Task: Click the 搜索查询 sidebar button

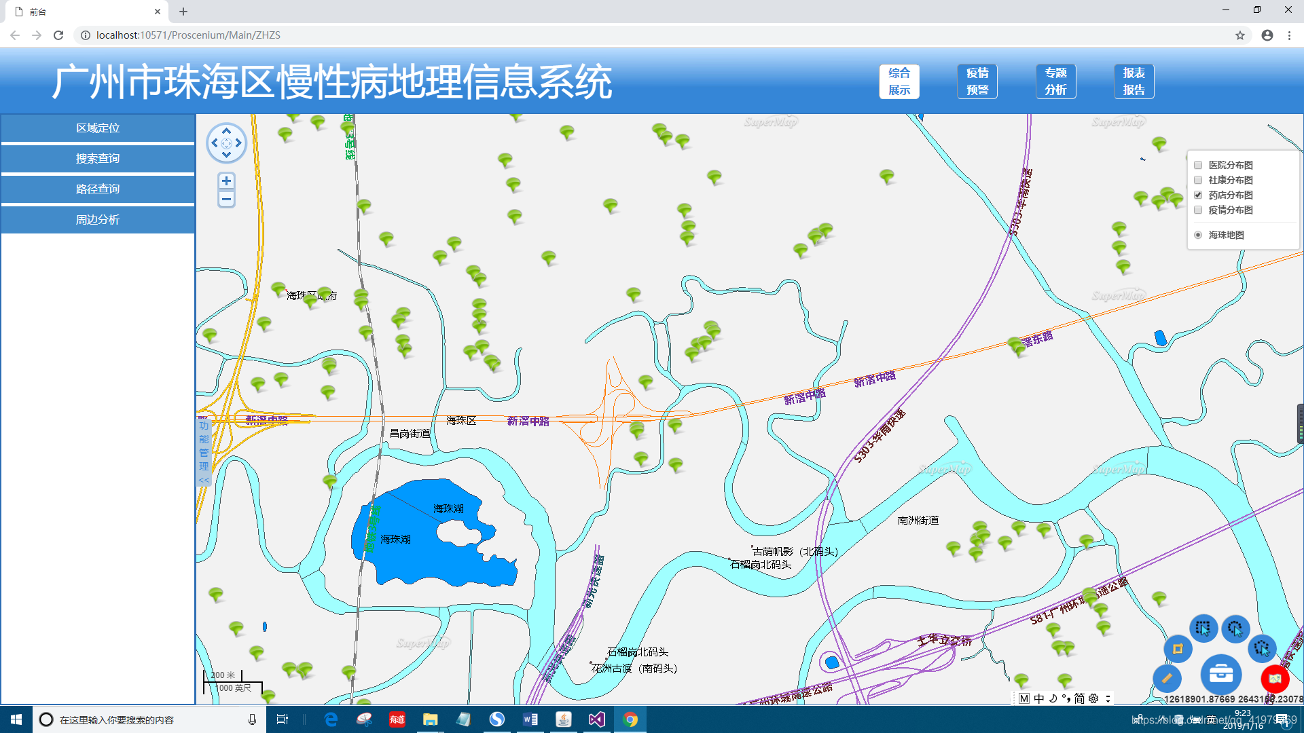Action: coord(98,158)
